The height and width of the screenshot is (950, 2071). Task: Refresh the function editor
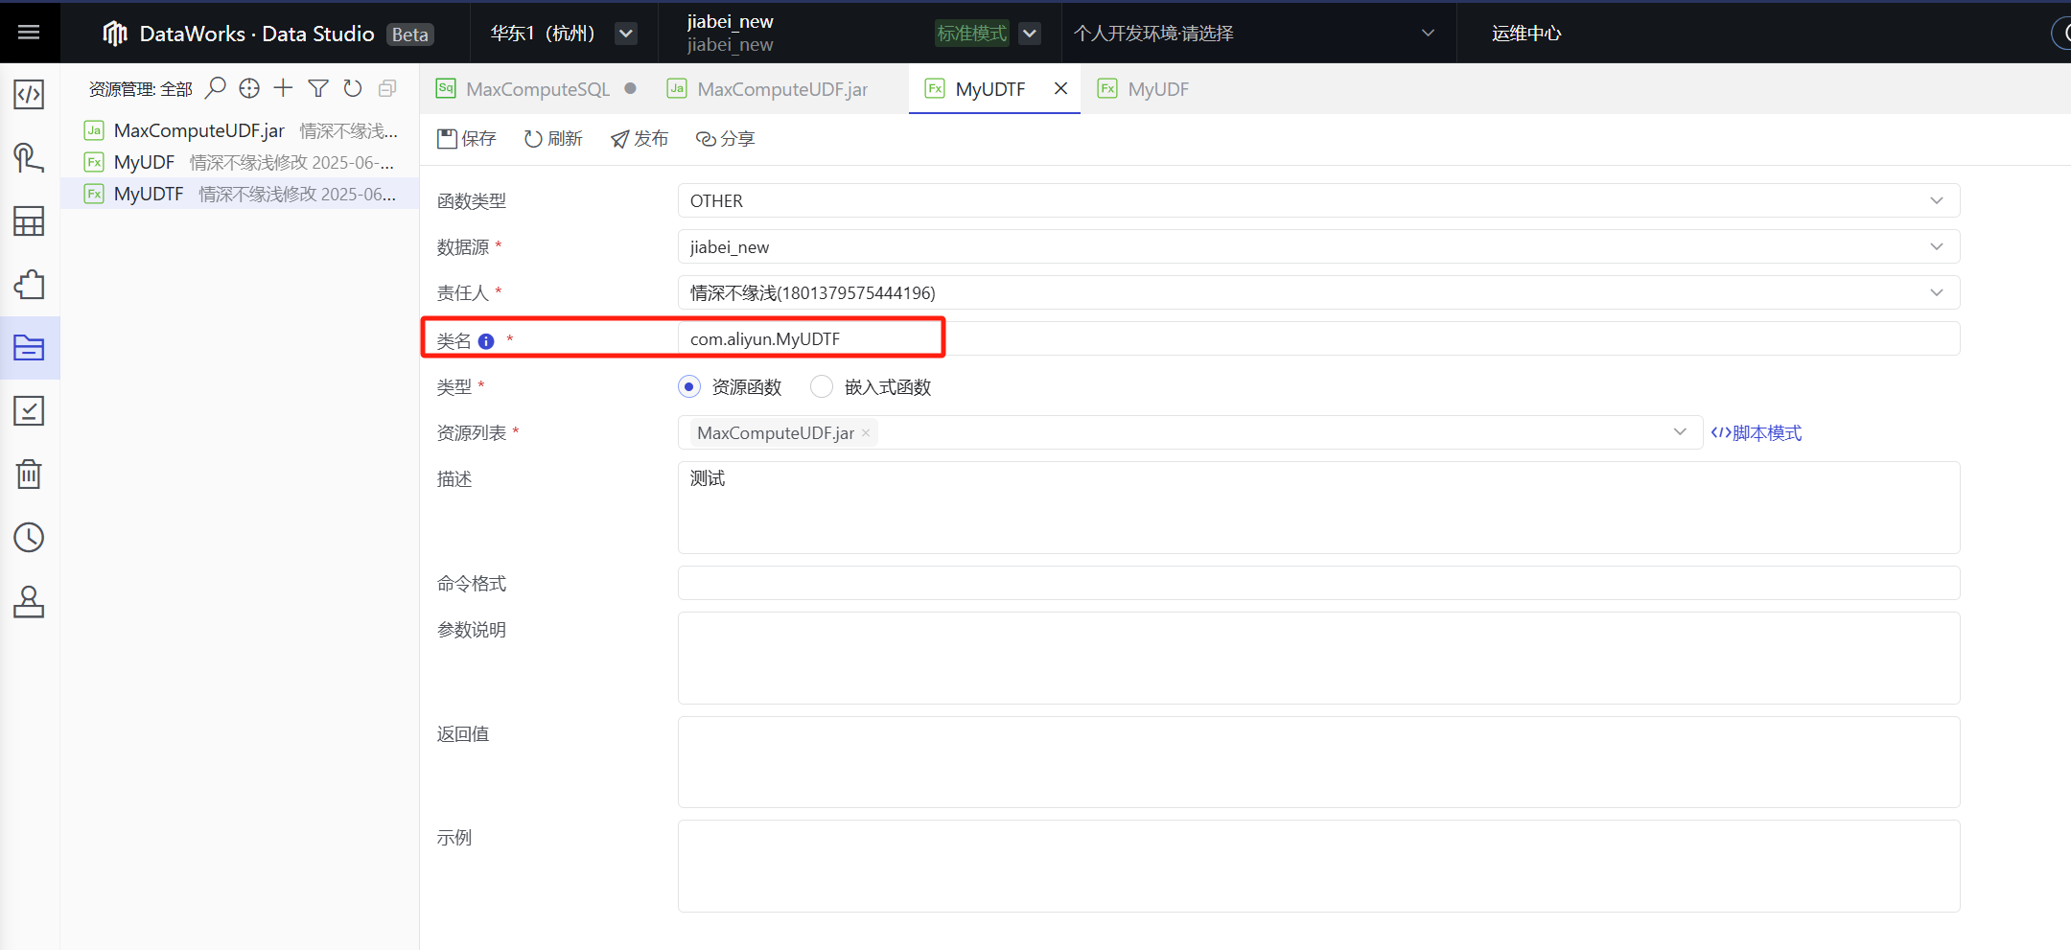pyautogui.click(x=553, y=139)
